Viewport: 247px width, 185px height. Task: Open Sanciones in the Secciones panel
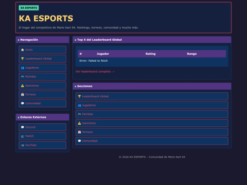[152, 123]
